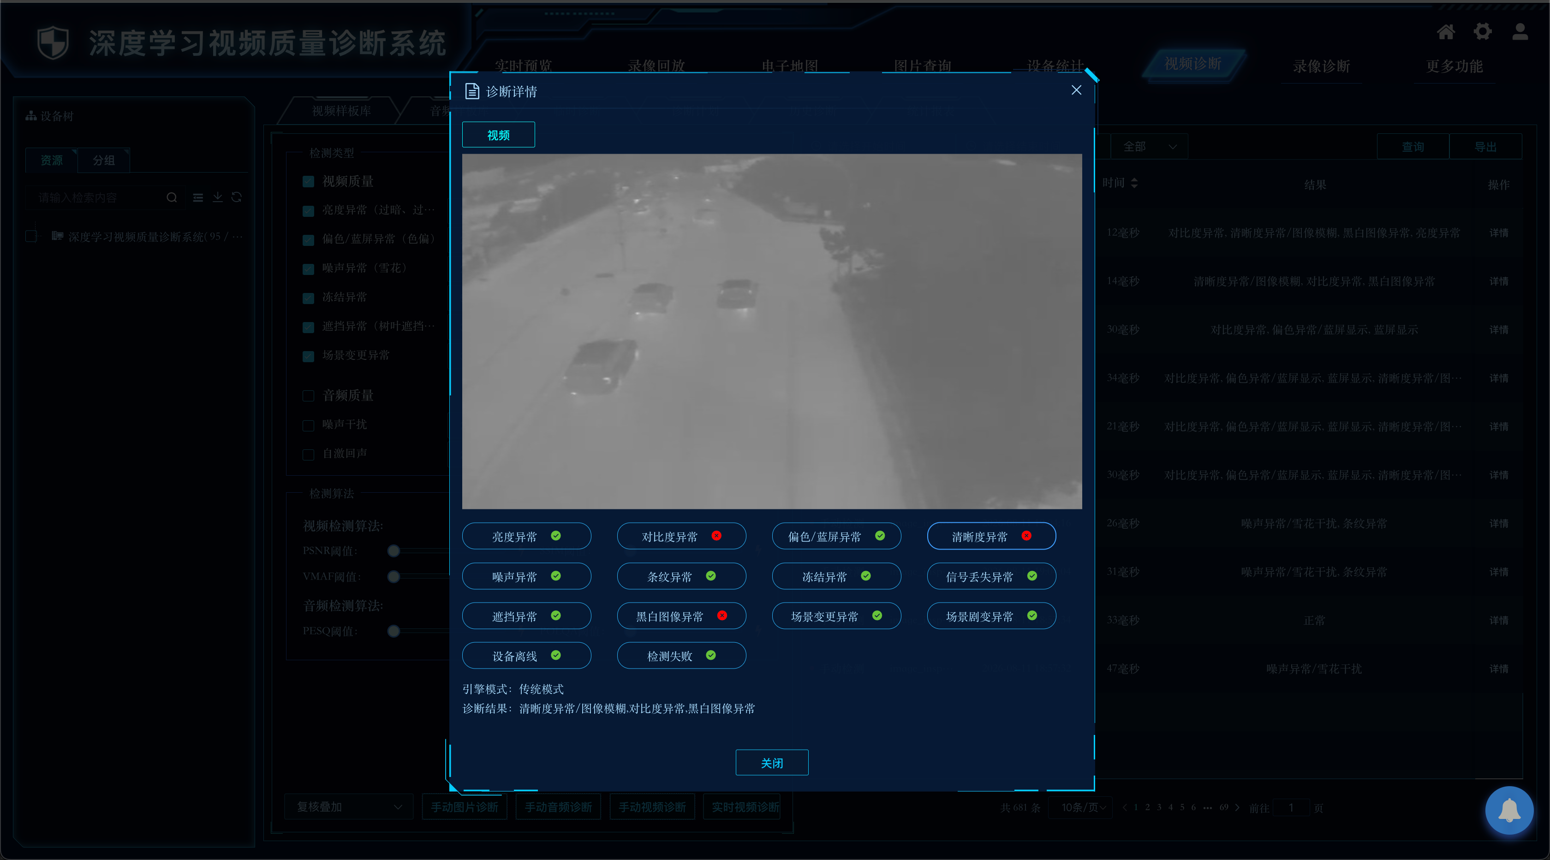Viewport: 1550px width, 860px height.
Task: Click the 条纹异常 result pill
Action: coord(682,577)
